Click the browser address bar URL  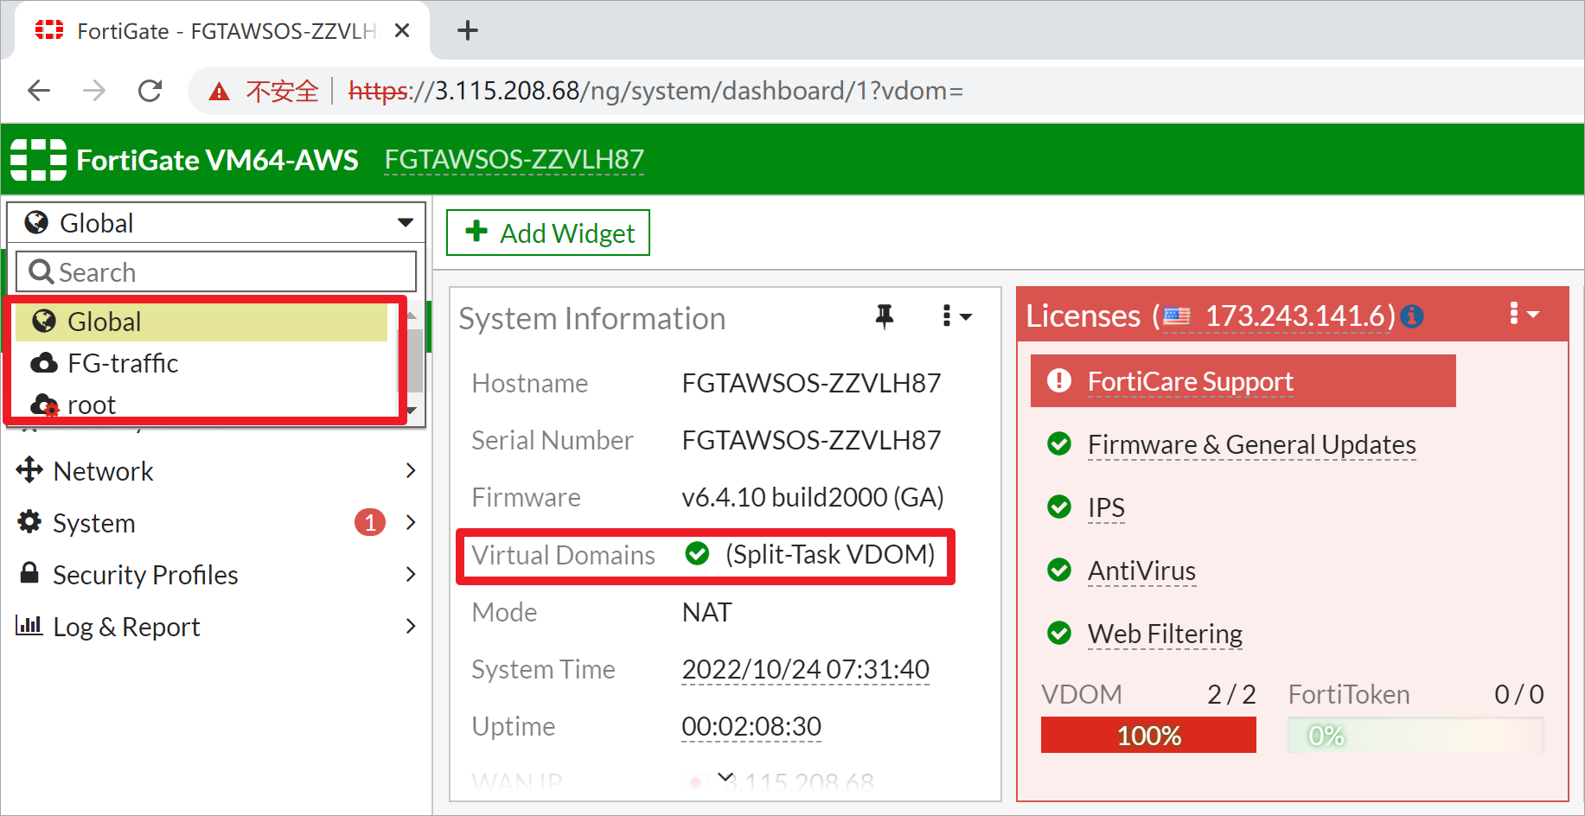[x=655, y=91]
